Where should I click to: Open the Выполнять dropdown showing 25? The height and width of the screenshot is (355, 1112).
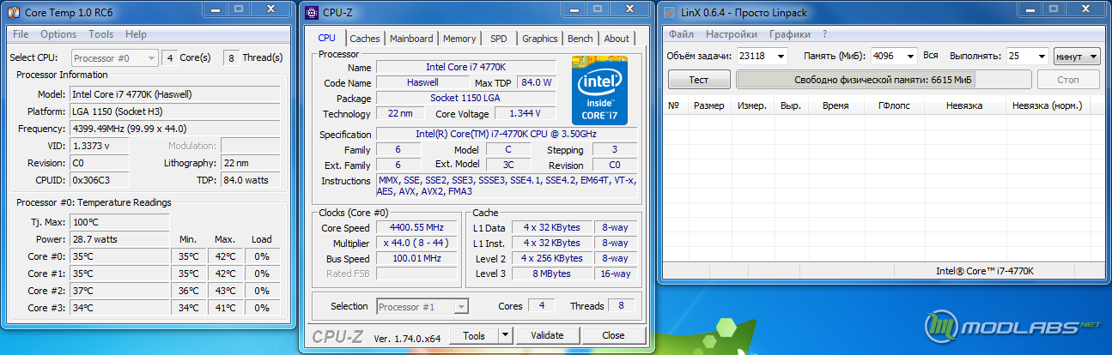[x=1027, y=56]
